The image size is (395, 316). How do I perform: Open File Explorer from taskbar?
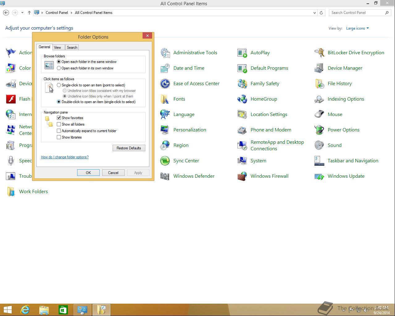(x=44, y=310)
